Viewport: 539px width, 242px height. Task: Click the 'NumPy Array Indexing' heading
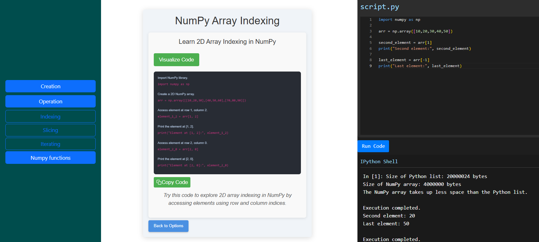click(x=227, y=21)
